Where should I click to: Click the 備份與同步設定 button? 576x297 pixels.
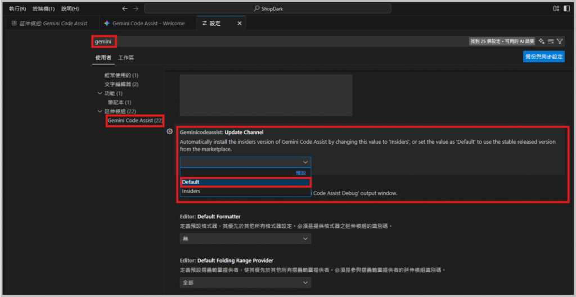point(544,57)
